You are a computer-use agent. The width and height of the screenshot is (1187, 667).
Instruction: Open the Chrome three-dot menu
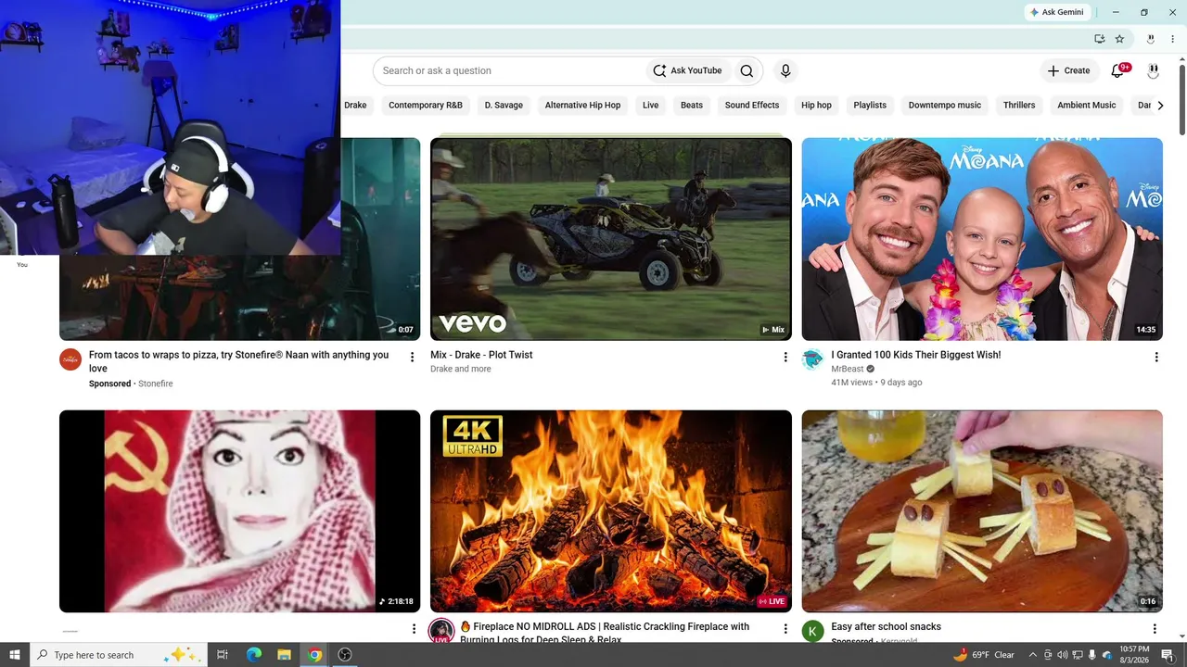pos(1172,39)
